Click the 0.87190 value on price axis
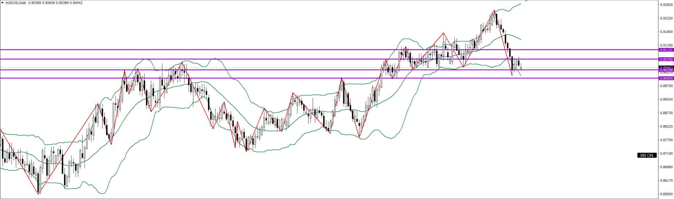 (666, 153)
